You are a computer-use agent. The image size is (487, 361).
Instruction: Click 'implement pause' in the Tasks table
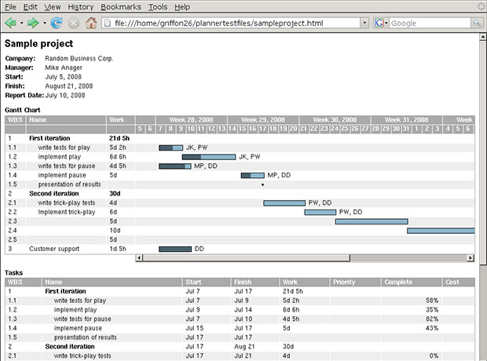click(x=78, y=328)
